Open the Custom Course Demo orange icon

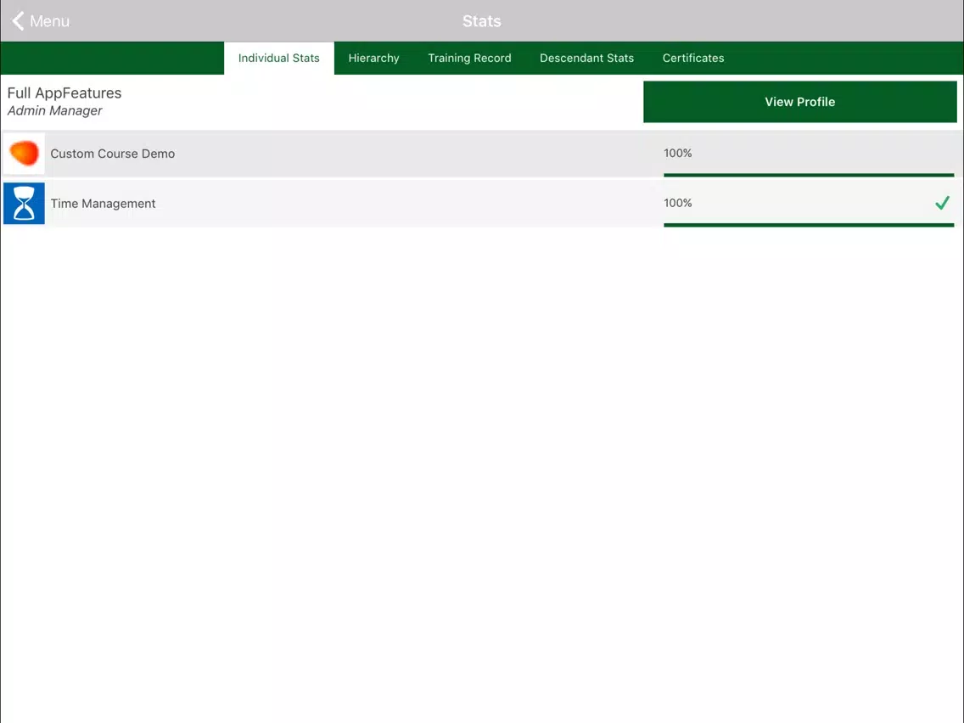[x=24, y=153]
